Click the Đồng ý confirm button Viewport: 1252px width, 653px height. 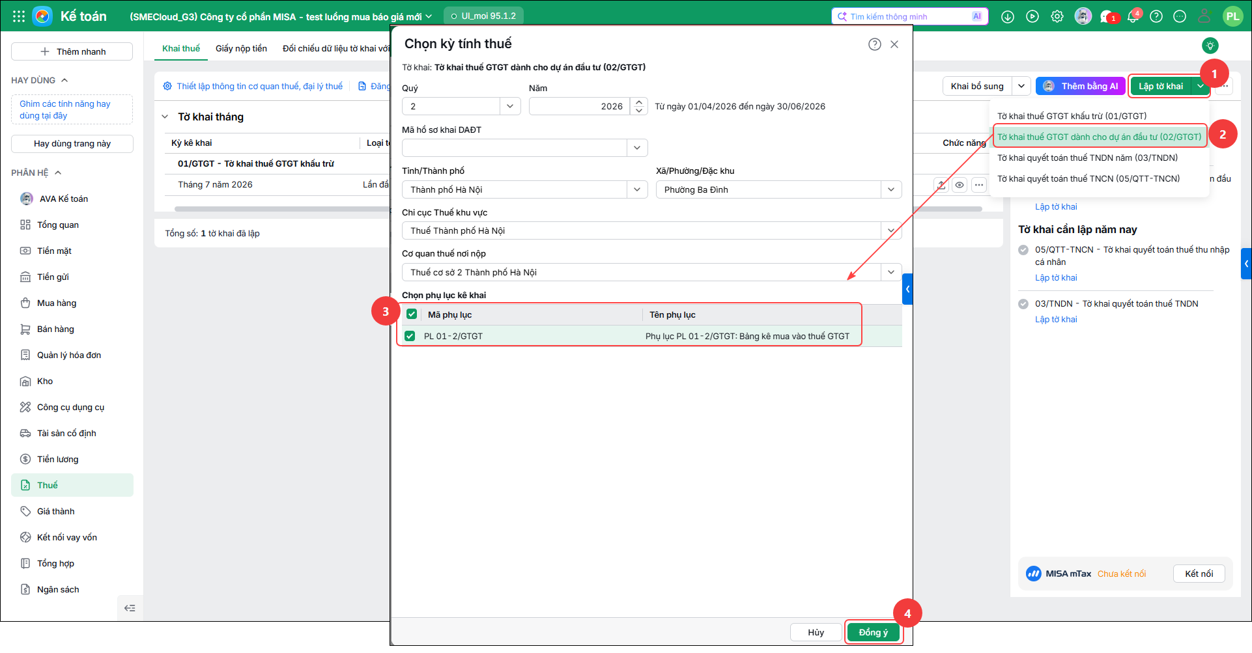[x=873, y=632]
